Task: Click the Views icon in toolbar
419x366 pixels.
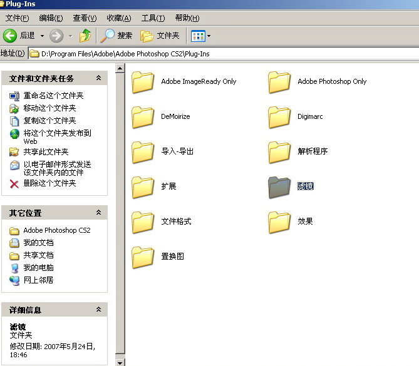Action: point(198,36)
